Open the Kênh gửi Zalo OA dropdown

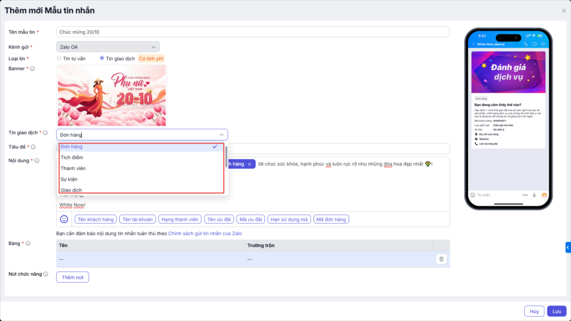click(108, 47)
